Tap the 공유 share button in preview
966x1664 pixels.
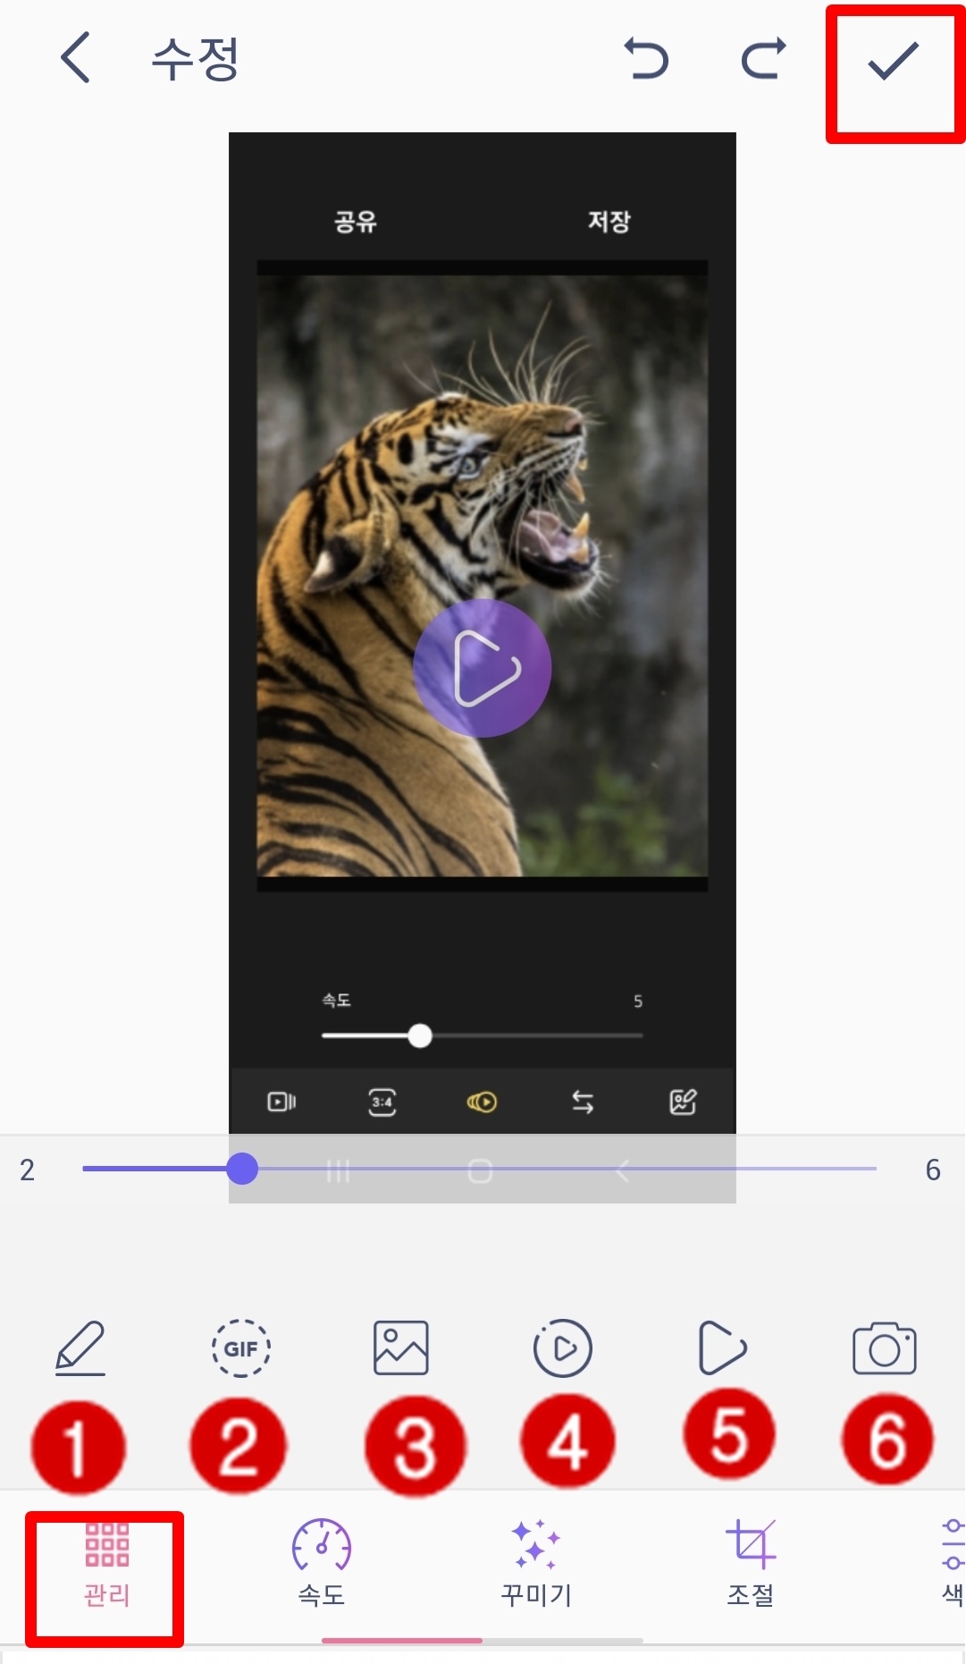(356, 221)
